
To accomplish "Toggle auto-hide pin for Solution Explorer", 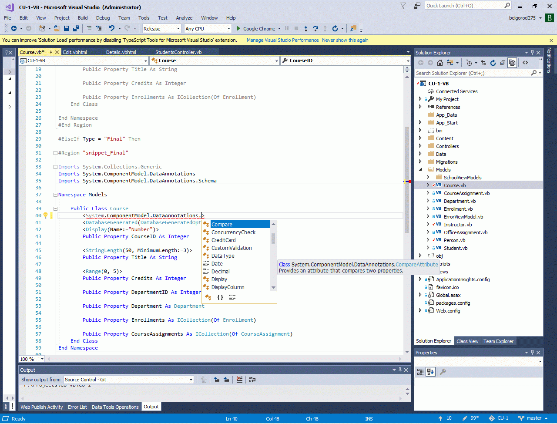I will click(x=532, y=53).
